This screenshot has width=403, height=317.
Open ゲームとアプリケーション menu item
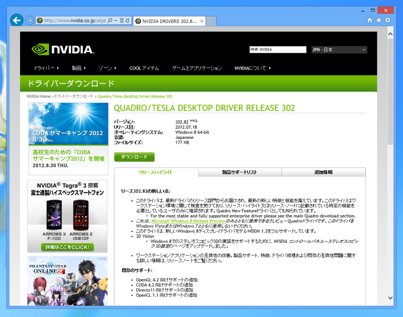[x=197, y=68]
